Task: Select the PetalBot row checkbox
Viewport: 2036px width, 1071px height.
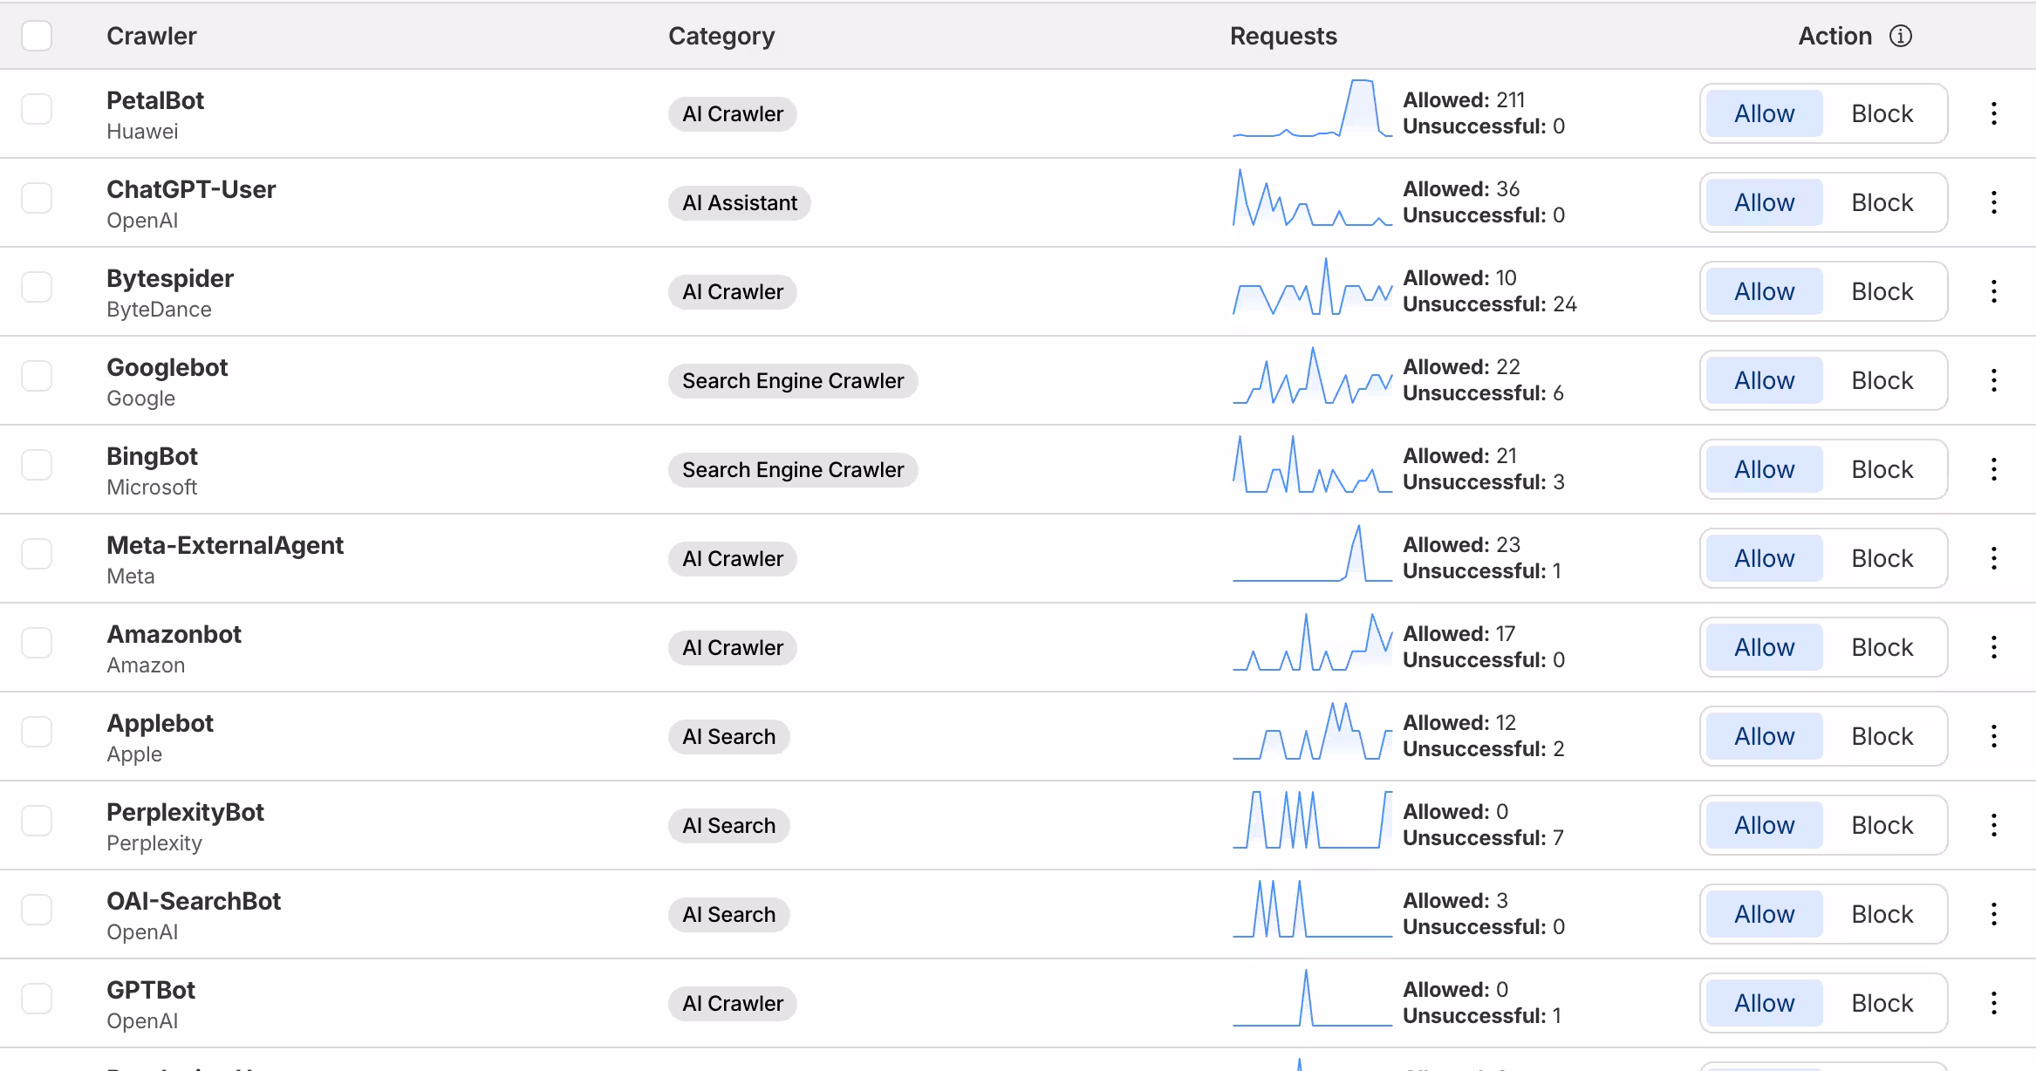Action: [x=37, y=110]
